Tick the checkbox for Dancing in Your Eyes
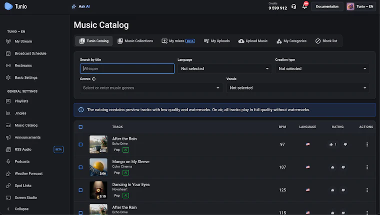The image size is (380, 215). [80, 190]
